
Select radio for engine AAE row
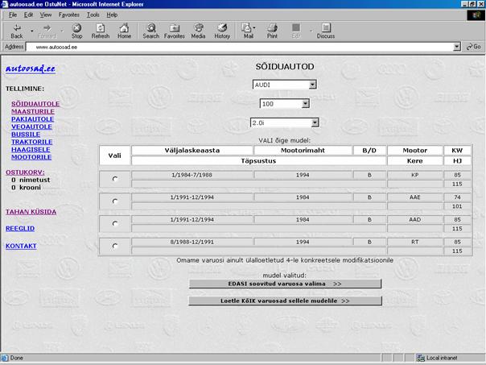(x=115, y=201)
